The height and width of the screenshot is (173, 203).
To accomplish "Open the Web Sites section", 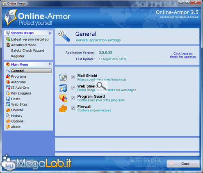I will pos(19,104).
